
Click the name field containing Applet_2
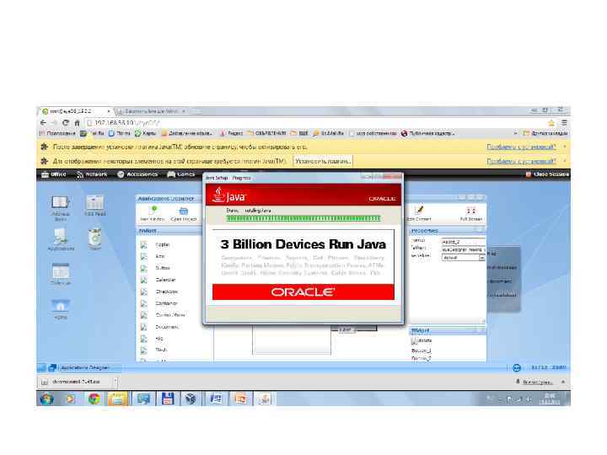coord(464,242)
